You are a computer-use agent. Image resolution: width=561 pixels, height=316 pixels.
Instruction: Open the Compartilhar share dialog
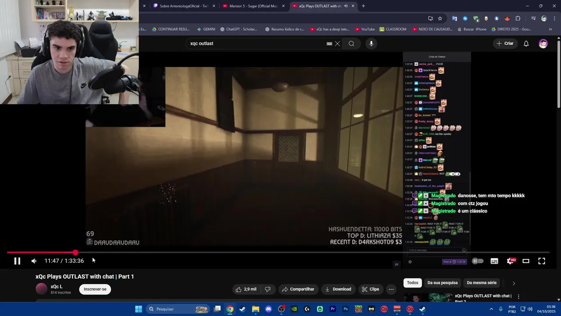[298, 289]
